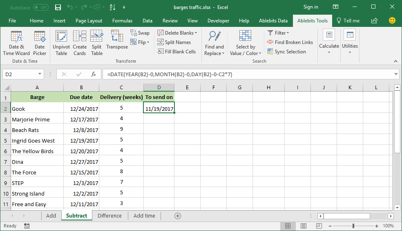Zoom in with the plus button
402x231 pixels.
click(x=377, y=226)
